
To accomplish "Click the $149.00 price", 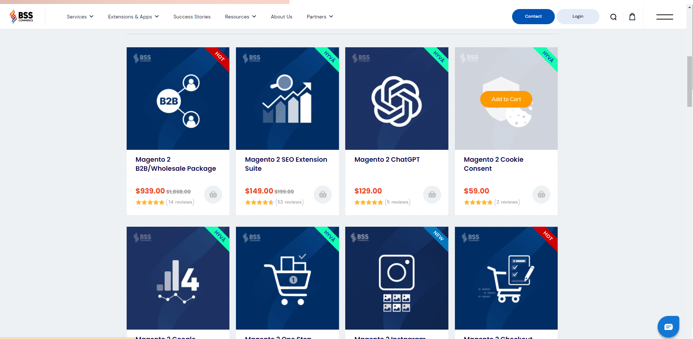I will [259, 191].
